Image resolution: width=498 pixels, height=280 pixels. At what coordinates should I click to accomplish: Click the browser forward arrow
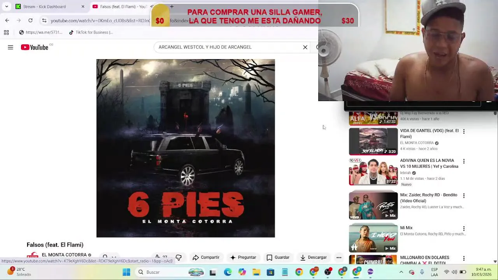click(x=19, y=20)
